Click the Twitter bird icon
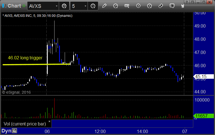 pyautogui.click(x=183, y=6)
